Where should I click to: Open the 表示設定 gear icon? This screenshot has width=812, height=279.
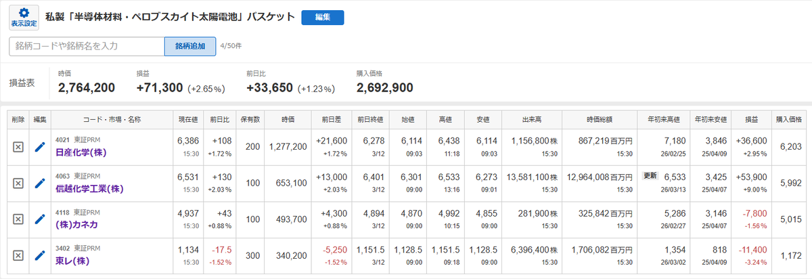click(x=24, y=18)
